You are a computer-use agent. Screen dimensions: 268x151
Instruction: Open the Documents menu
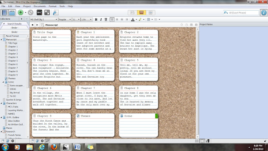click(40, 6)
